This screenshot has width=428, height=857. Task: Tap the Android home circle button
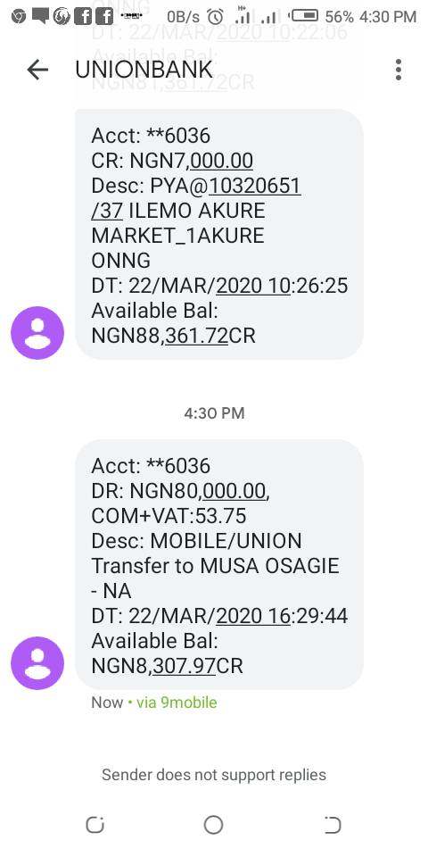pyautogui.click(x=213, y=825)
